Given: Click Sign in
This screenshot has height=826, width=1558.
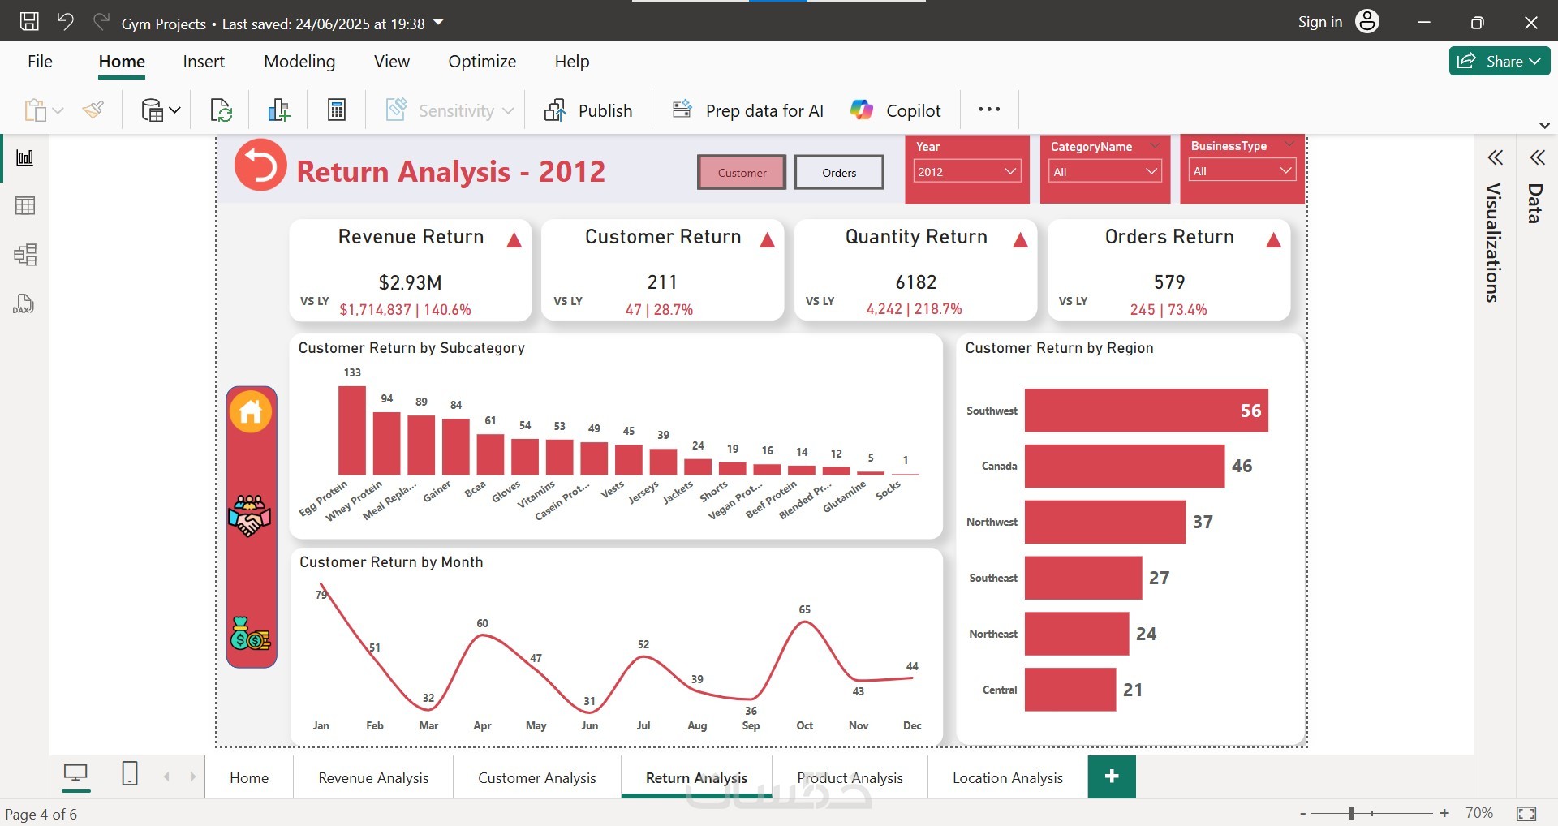Looking at the screenshot, I should coord(1320,22).
